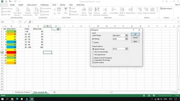Screen dimensions: 180x101
Task: Select the New Workbook radio button
Action: pos(93,55)
